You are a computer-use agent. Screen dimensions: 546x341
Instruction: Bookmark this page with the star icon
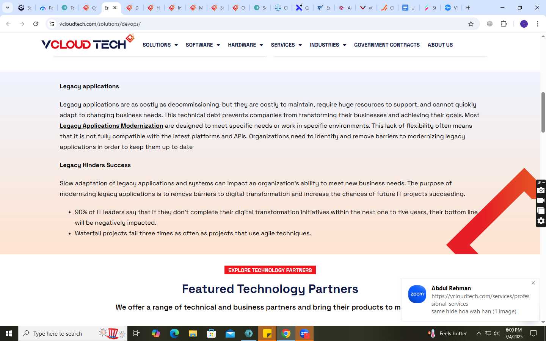[x=471, y=24]
